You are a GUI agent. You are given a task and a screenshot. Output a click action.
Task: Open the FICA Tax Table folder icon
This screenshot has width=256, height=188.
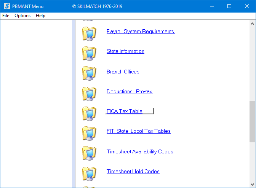click(89, 113)
